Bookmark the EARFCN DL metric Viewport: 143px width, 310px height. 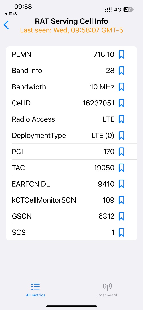pyautogui.click(x=121, y=184)
